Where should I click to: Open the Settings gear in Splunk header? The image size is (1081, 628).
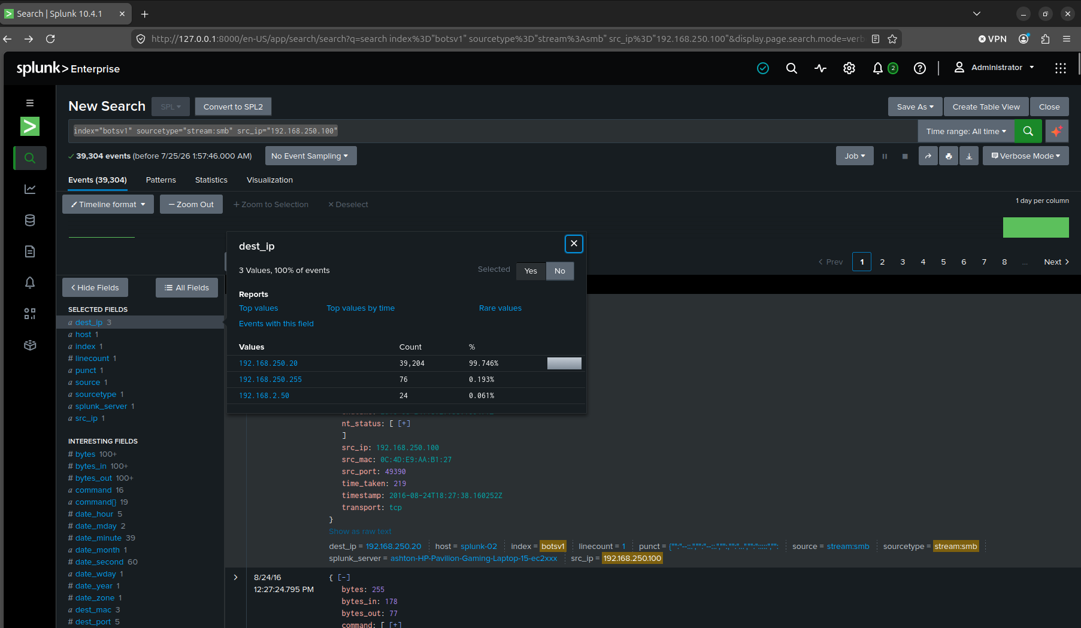click(x=849, y=68)
